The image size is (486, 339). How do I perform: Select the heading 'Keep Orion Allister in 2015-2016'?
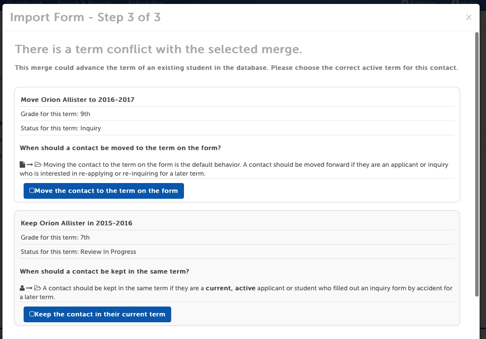tap(76, 223)
